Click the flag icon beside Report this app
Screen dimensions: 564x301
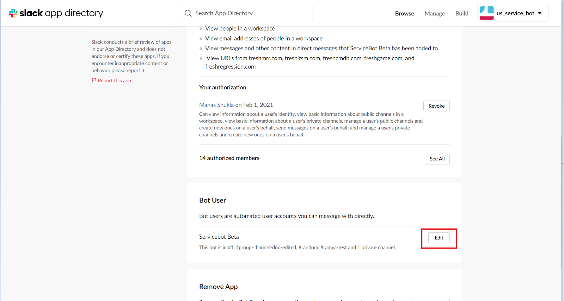(94, 81)
